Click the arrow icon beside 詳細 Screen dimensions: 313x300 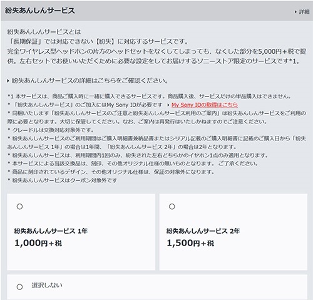[295, 12]
